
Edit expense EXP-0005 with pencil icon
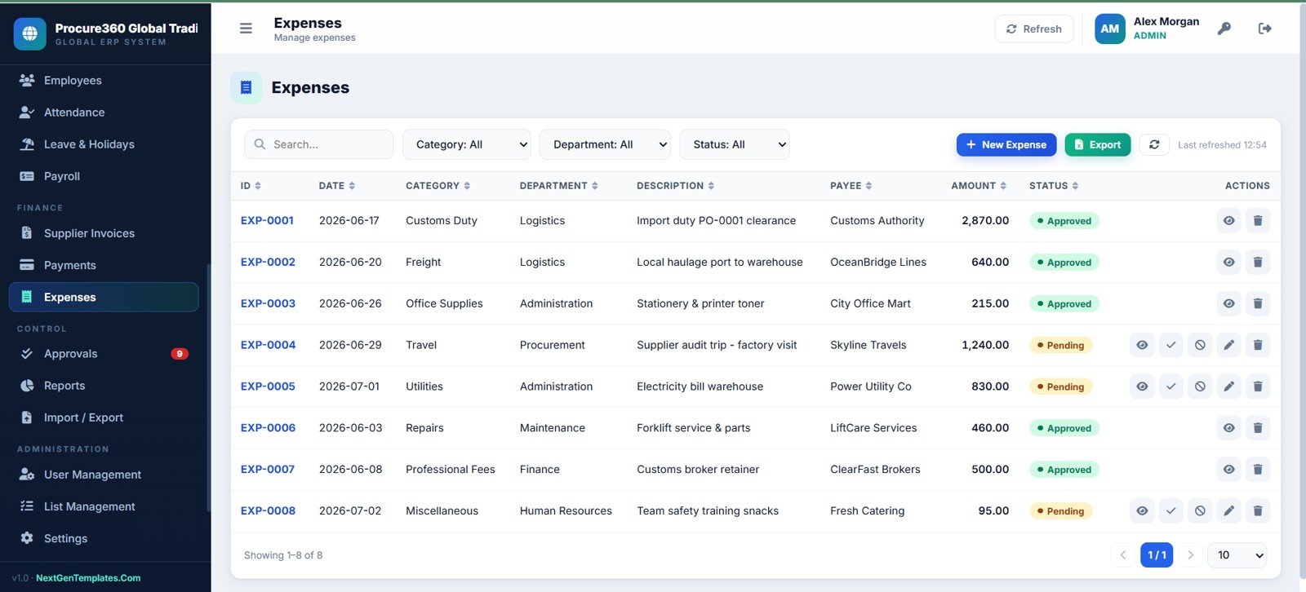[x=1228, y=387]
